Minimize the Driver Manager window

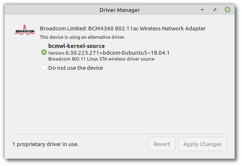(x=202, y=10)
